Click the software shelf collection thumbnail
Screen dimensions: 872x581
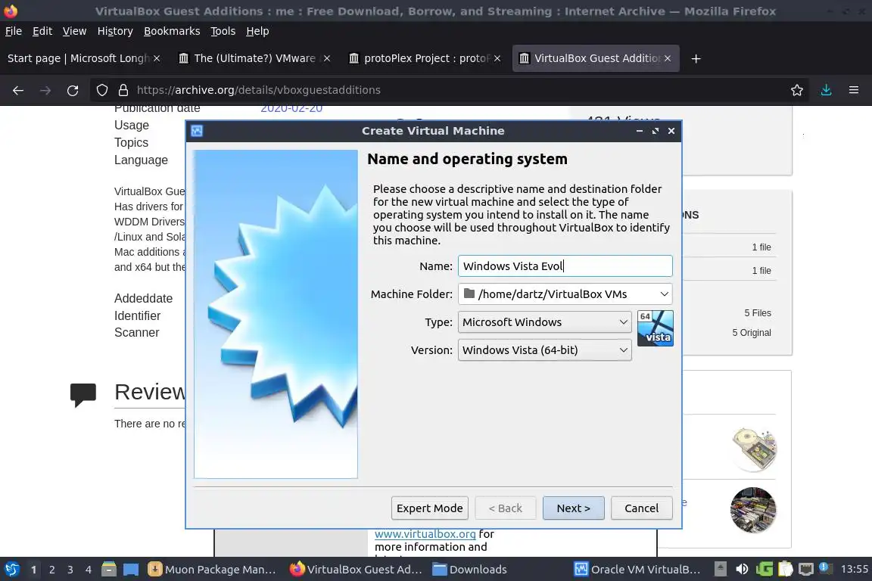pyautogui.click(x=753, y=510)
